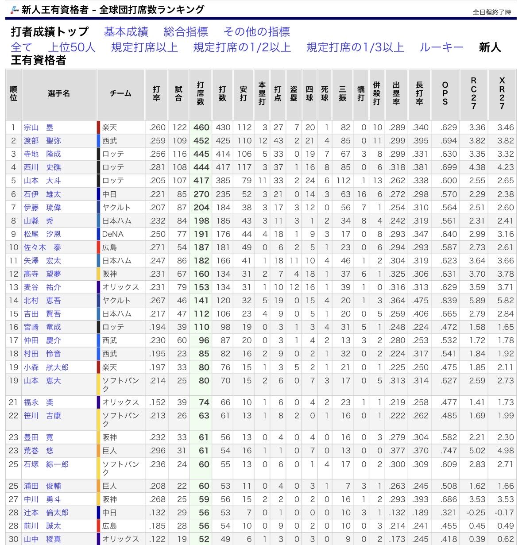
Task: Click 山本 大斗's 三振 value 112
Action: point(344,181)
